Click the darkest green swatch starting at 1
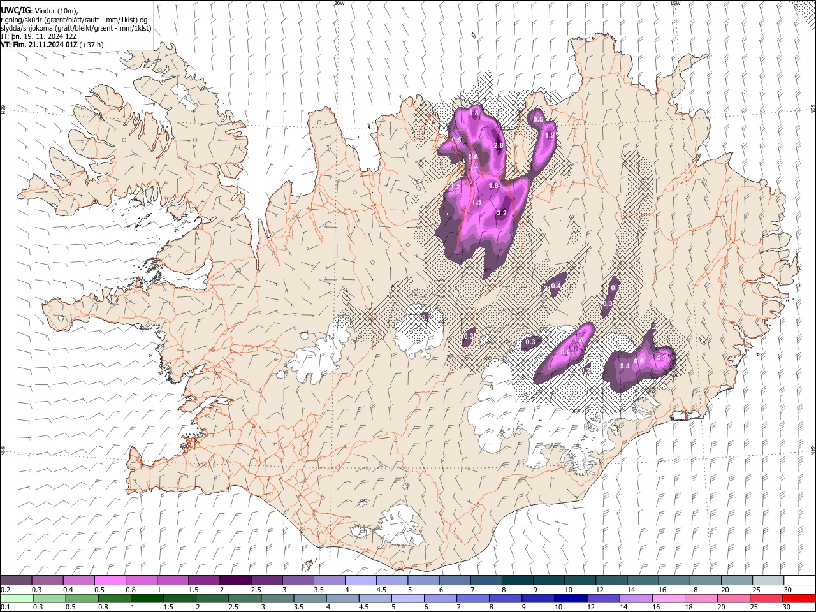This screenshot has width=816, height=612. click(147, 598)
